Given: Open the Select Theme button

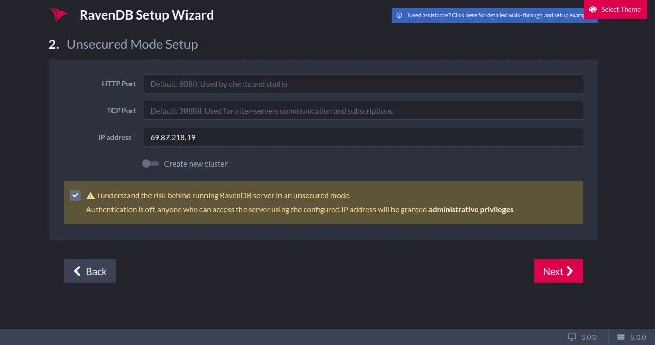Looking at the screenshot, I should [615, 9].
